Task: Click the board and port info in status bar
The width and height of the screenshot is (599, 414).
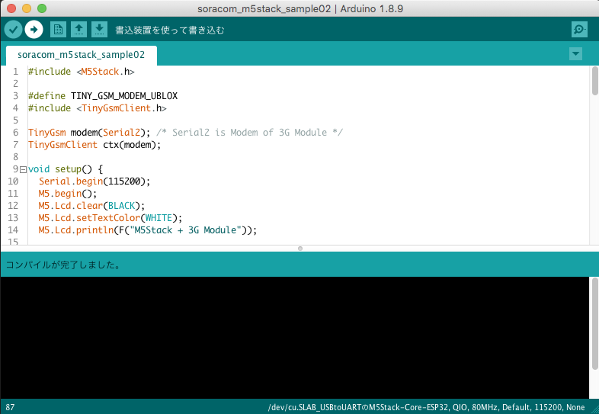Action: click(426, 407)
